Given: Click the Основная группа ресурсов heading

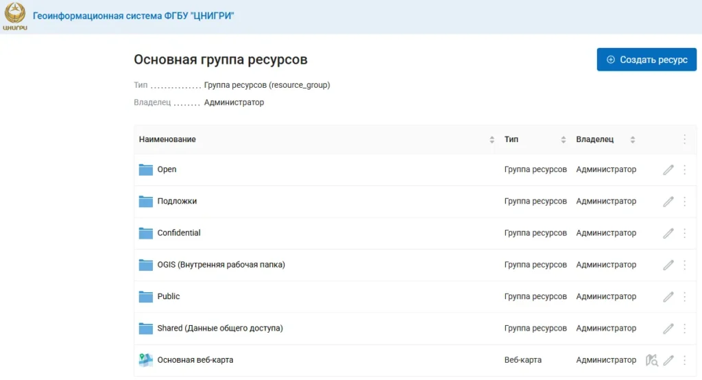Looking at the screenshot, I should point(221,60).
